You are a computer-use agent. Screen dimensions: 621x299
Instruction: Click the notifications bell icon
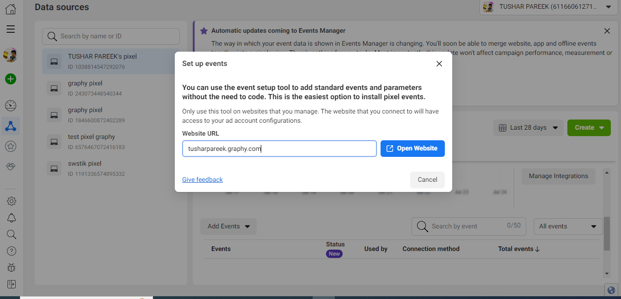tap(12, 218)
